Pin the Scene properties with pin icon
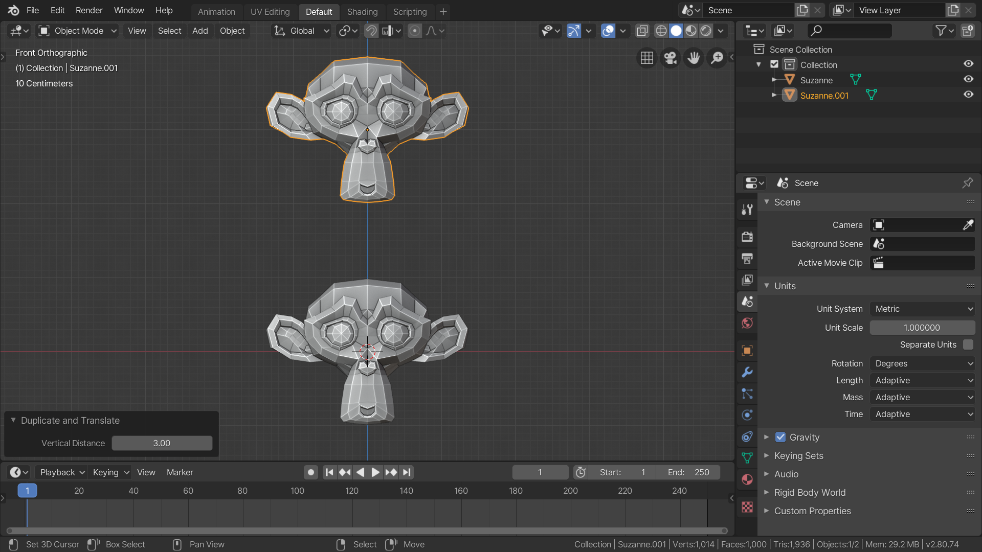The image size is (982, 552). pyautogui.click(x=967, y=183)
